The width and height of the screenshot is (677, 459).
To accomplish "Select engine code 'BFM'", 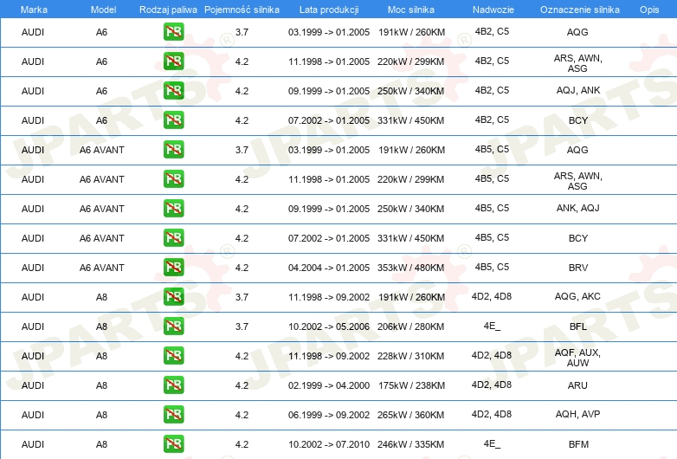I will (x=578, y=444).
